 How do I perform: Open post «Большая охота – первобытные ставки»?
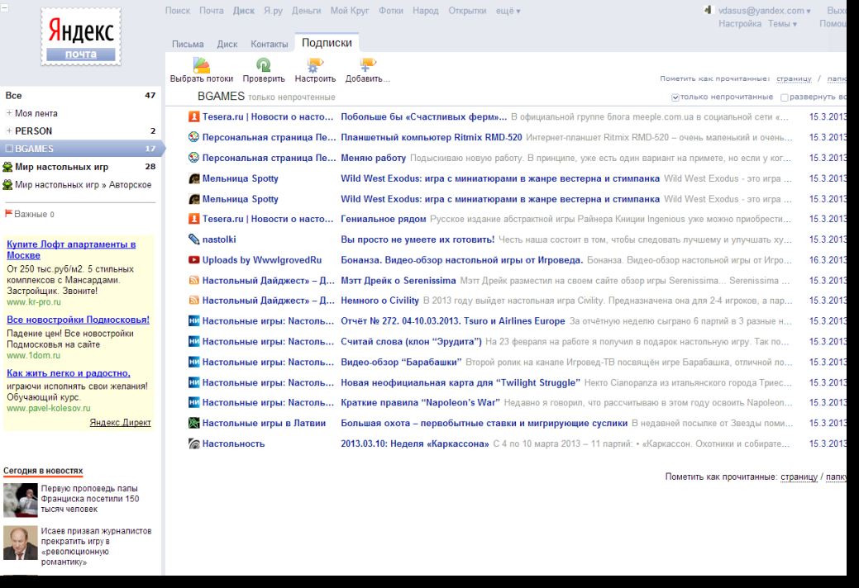pyautogui.click(x=484, y=423)
